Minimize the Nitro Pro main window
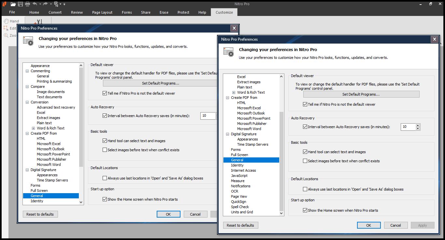 [x=421, y=4]
